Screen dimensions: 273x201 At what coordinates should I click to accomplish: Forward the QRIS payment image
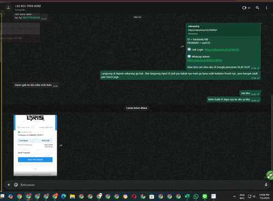click(x=61, y=145)
